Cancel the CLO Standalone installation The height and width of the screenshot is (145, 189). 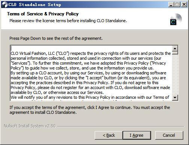pyautogui.click(x=169, y=135)
